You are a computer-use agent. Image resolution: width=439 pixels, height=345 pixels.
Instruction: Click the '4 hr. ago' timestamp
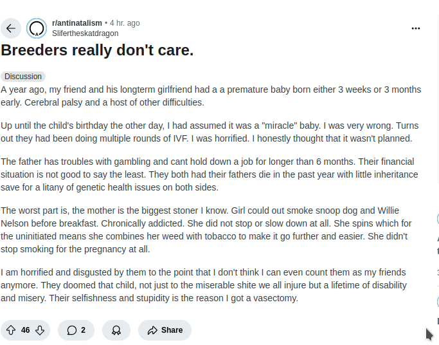click(125, 23)
